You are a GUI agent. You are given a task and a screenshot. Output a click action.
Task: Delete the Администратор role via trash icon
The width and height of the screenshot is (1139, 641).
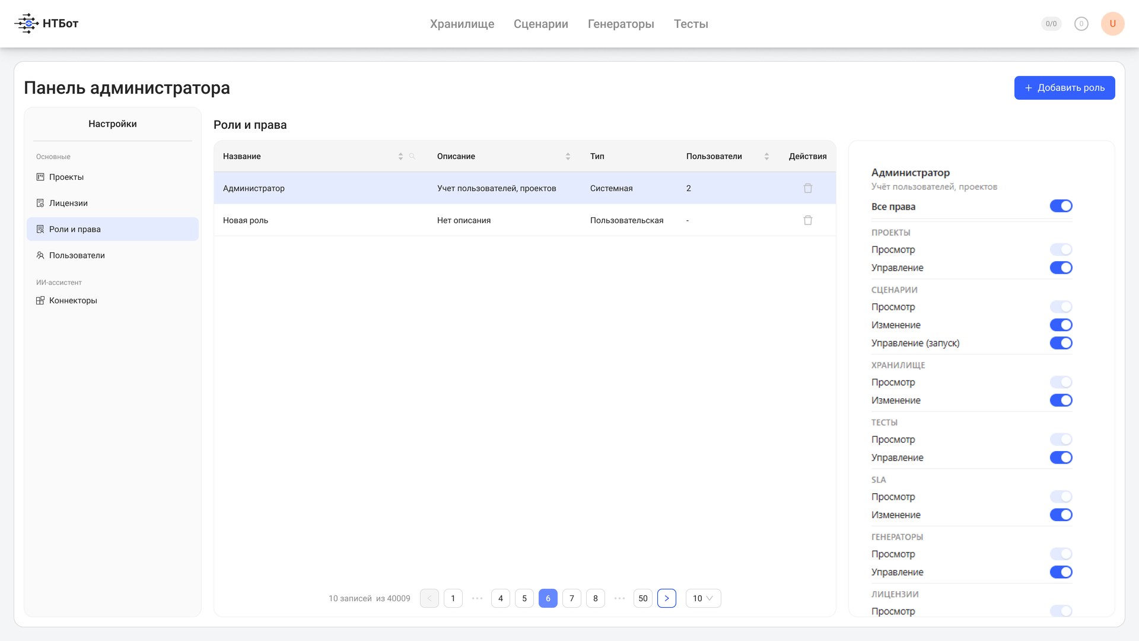(x=808, y=188)
